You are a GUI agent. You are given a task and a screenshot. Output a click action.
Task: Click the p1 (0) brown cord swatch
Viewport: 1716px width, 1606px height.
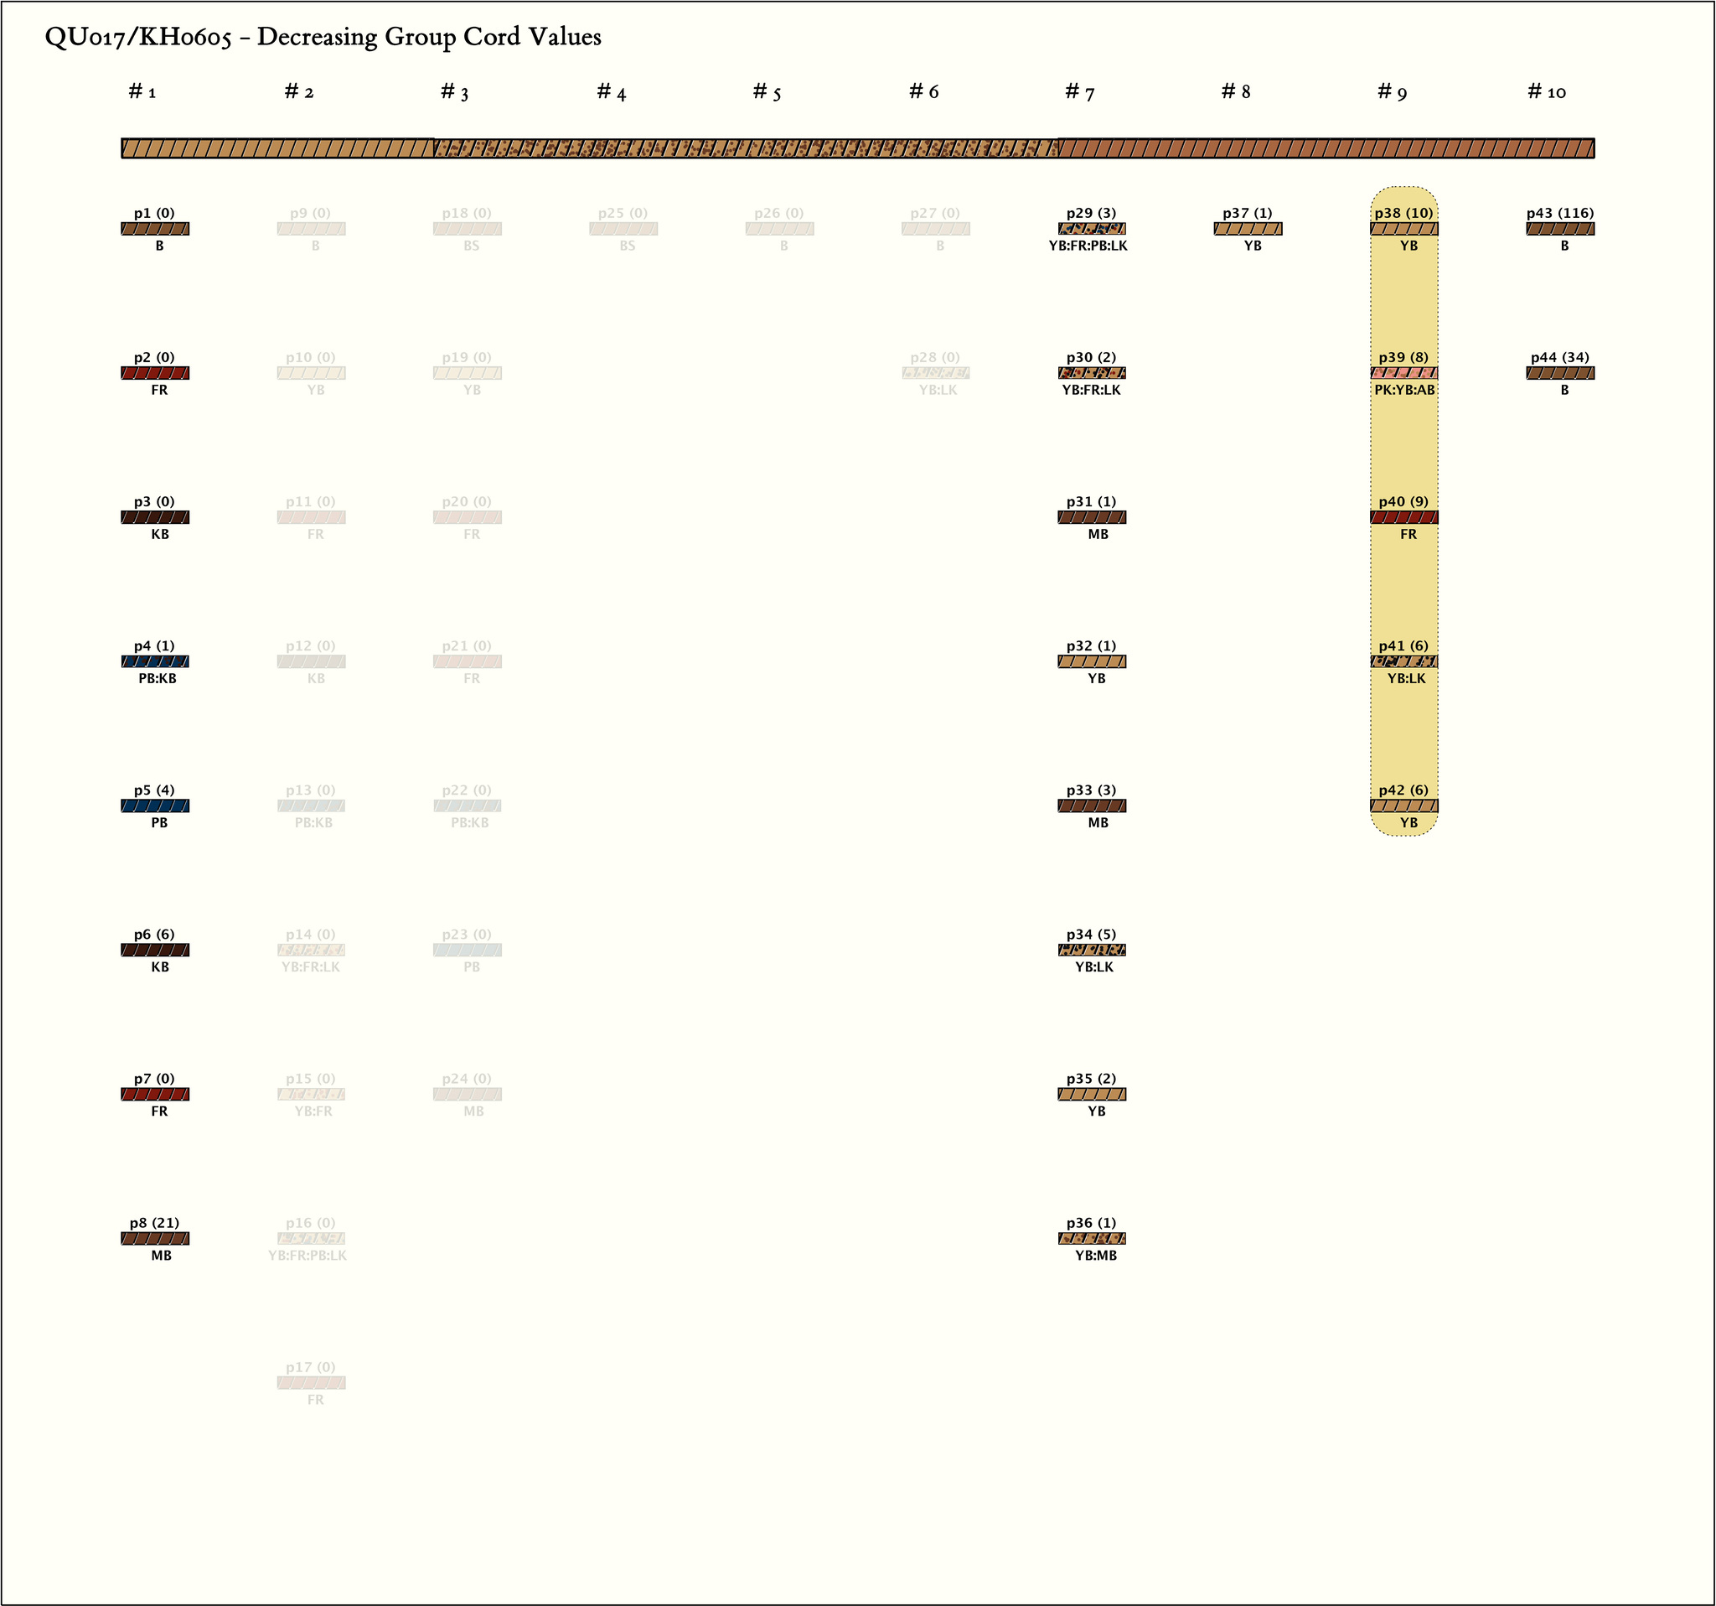click(x=154, y=229)
